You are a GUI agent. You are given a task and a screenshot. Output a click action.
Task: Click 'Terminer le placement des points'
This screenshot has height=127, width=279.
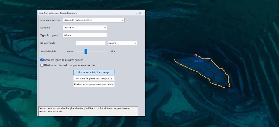94,78
